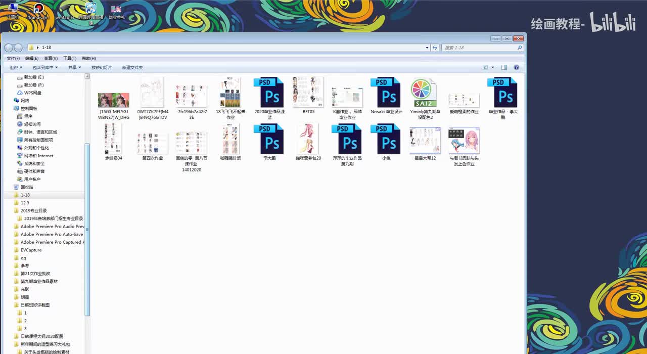The image size is (647, 354).
Task: Open the 文件(F) menu
Action: click(13, 58)
